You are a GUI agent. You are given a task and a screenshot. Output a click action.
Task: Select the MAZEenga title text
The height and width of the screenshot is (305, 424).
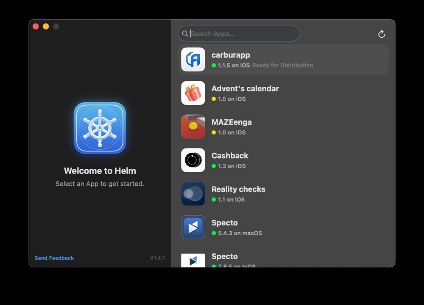(x=232, y=122)
